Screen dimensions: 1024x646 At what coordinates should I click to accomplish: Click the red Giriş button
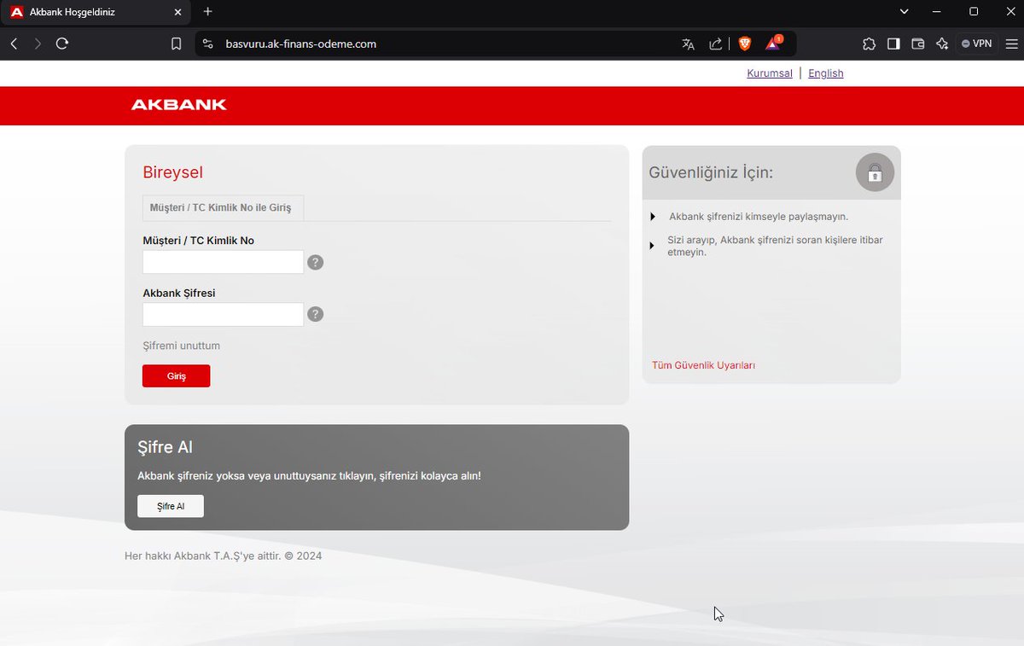[x=176, y=376]
